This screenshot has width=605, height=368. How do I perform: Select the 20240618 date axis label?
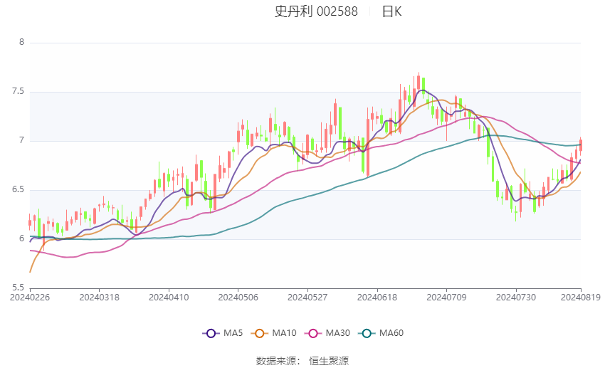point(377,298)
